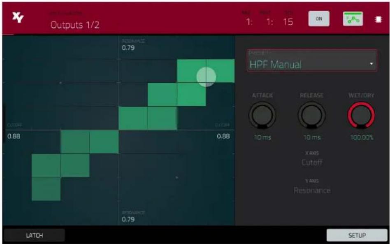Open the HPF Manual preset dropdown
The width and height of the screenshot is (390, 244).
click(x=312, y=60)
